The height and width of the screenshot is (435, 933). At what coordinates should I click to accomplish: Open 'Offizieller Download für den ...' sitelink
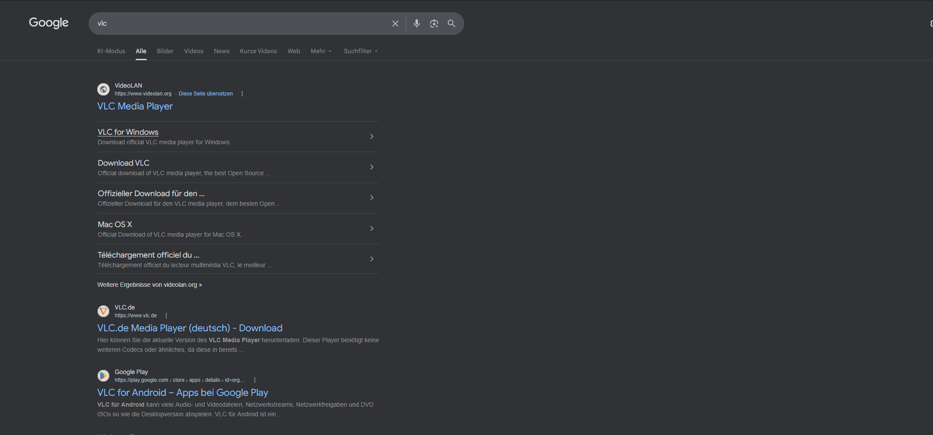151,194
